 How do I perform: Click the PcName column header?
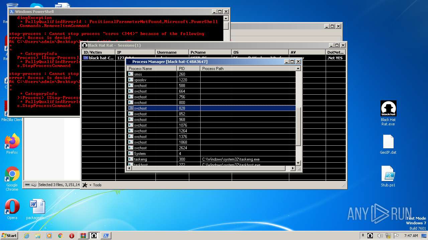tap(210, 52)
